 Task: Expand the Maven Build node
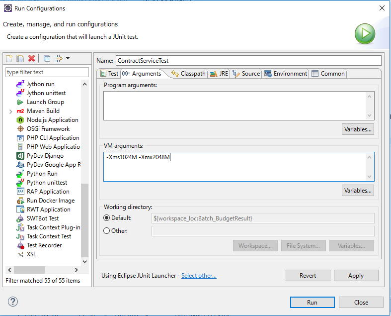pyautogui.click(x=10, y=111)
